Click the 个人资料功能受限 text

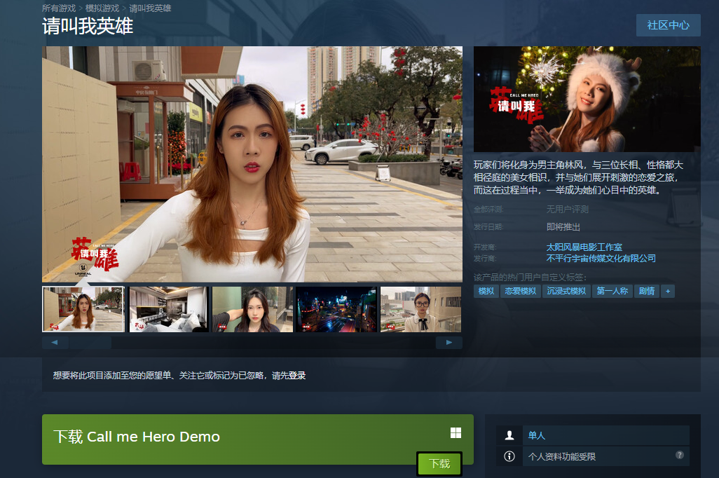click(562, 457)
